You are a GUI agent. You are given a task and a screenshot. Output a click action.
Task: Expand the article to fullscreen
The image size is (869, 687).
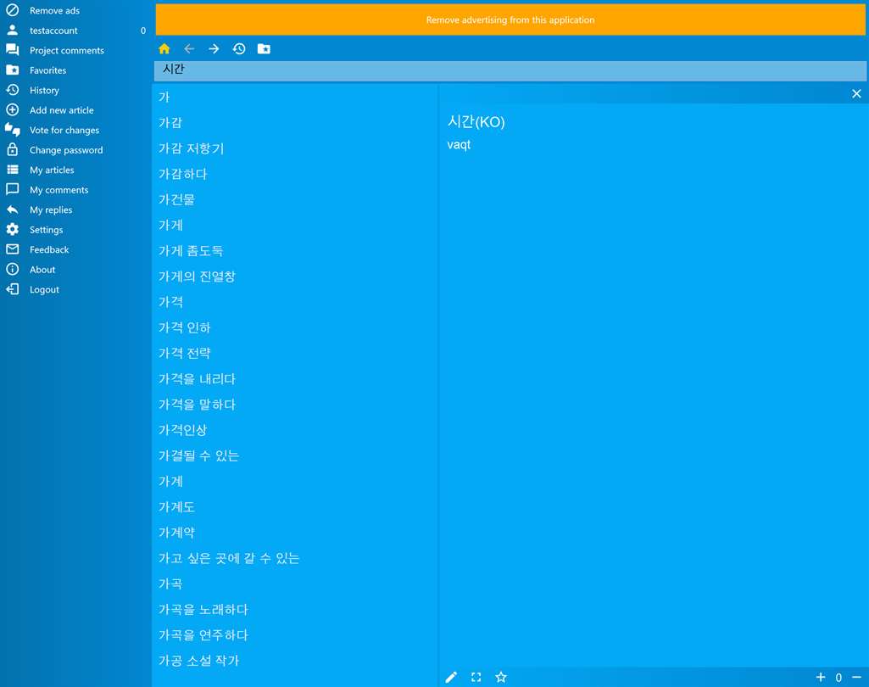(x=476, y=677)
